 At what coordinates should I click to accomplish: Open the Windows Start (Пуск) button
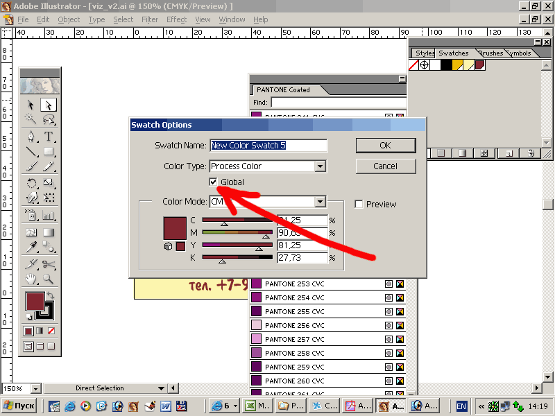click(20, 406)
